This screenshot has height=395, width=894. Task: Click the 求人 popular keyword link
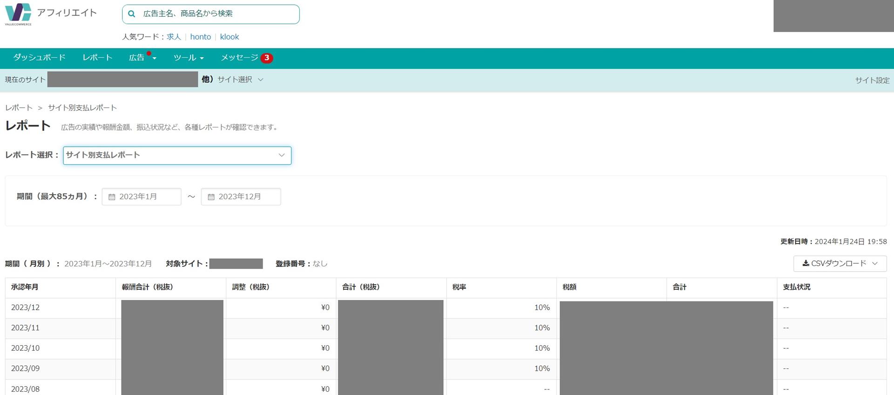(x=174, y=37)
